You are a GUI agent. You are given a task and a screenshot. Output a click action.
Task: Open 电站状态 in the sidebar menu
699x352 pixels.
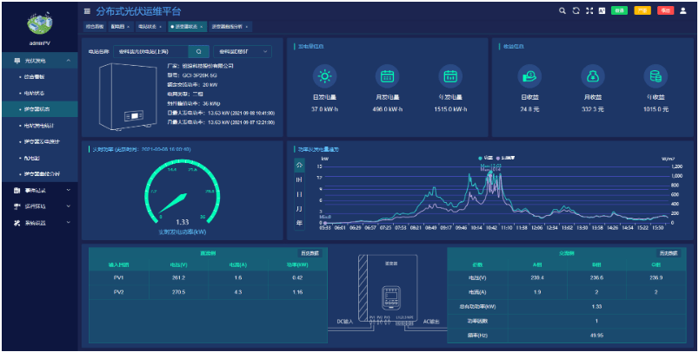pos(35,93)
